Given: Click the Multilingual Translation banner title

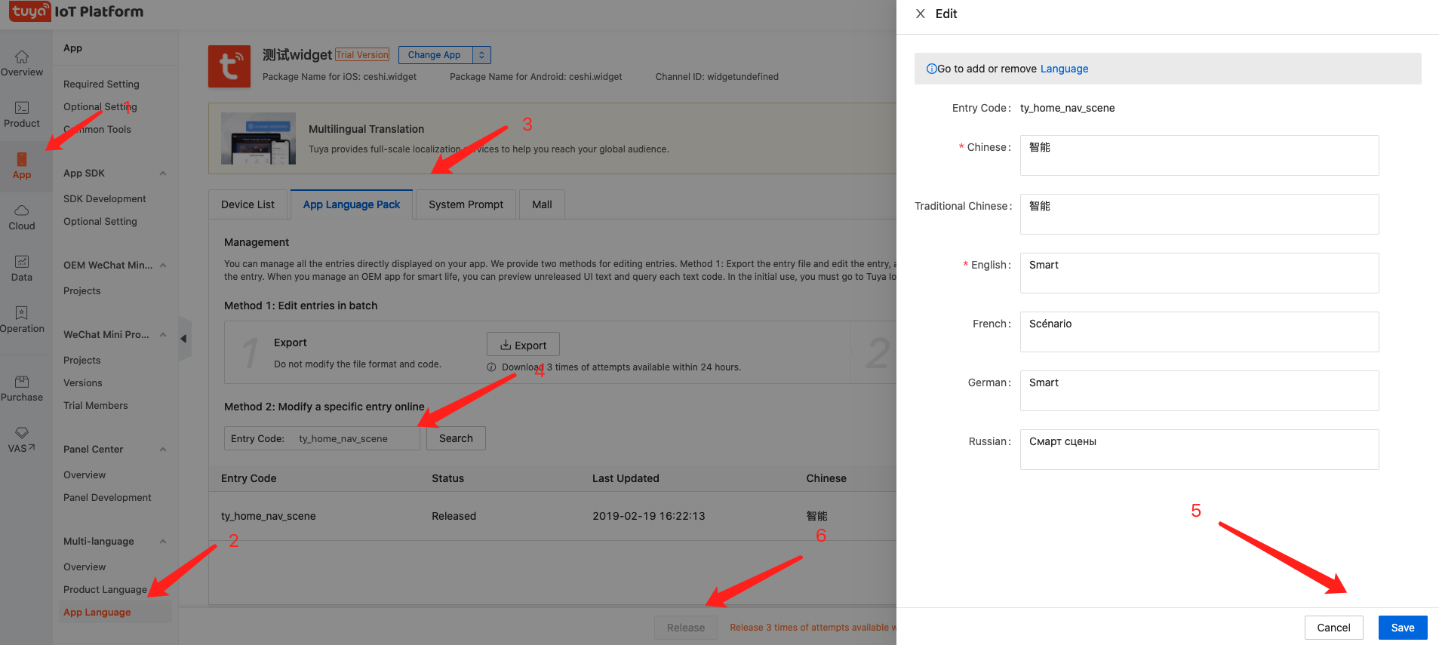Looking at the screenshot, I should point(366,129).
